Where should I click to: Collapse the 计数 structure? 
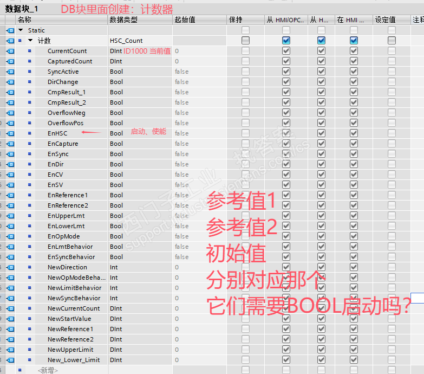coord(30,40)
